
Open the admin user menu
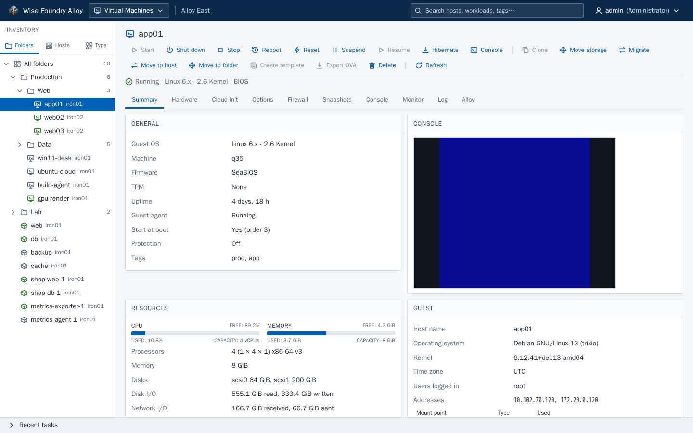pos(637,11)
